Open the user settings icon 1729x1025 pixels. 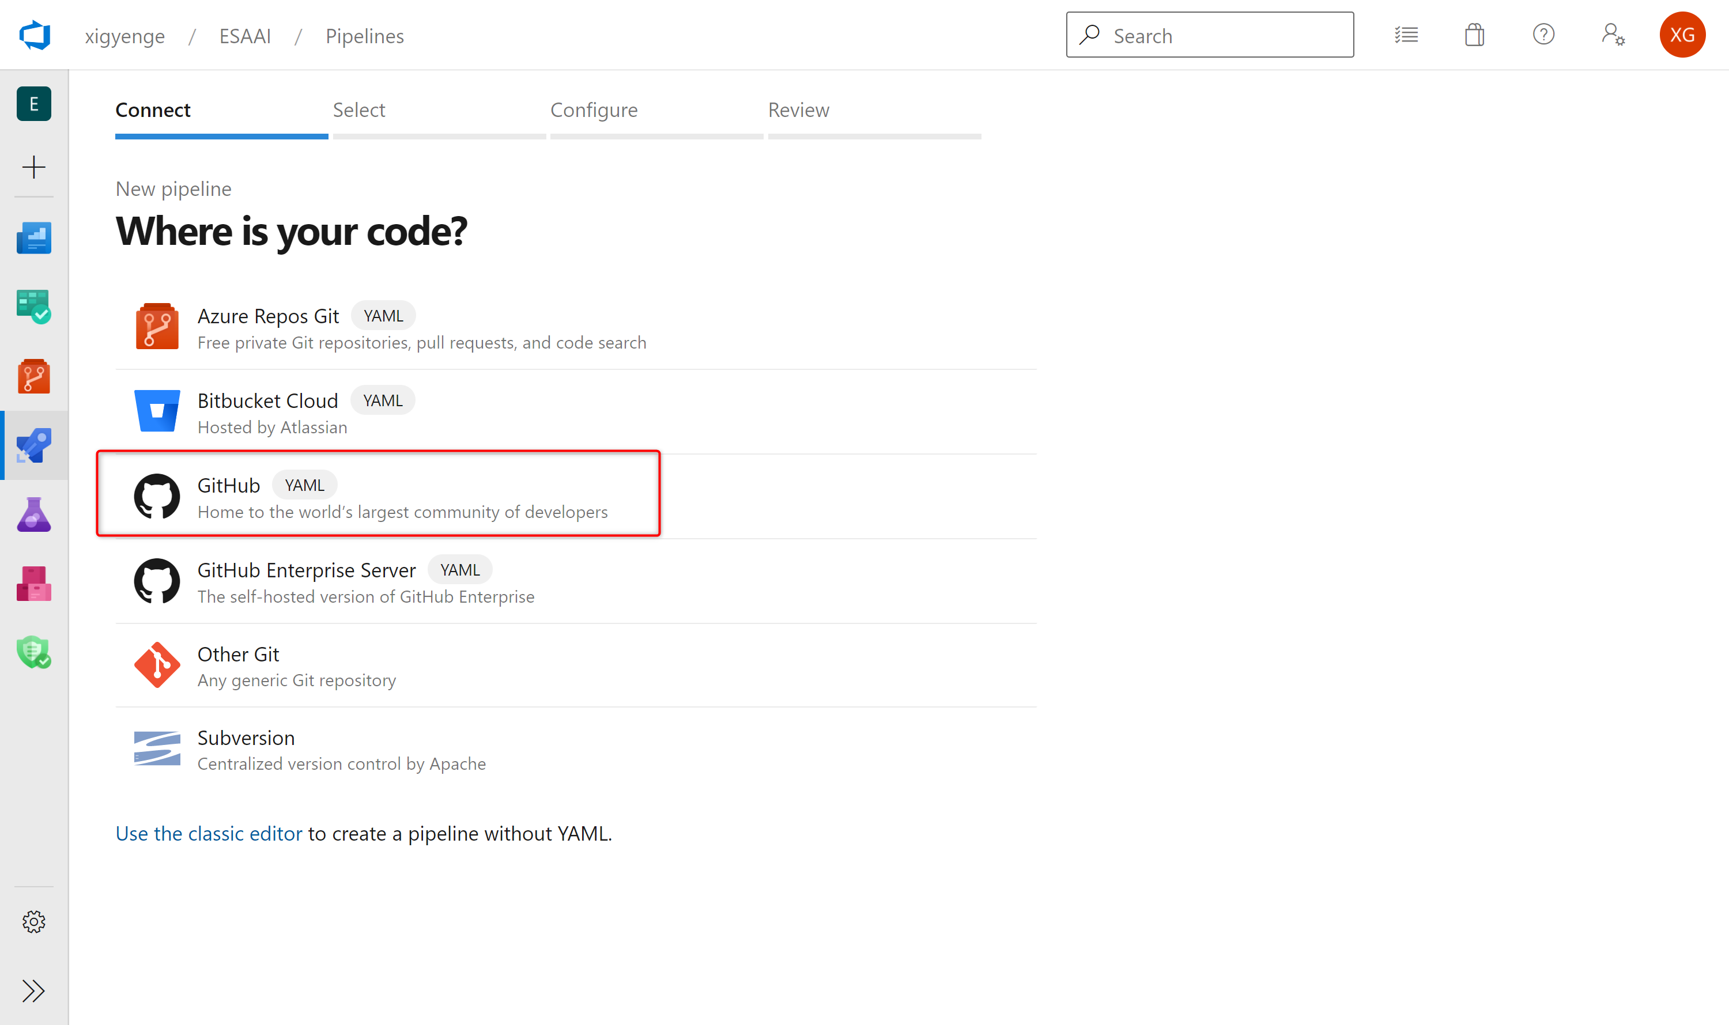point(1612,35)
